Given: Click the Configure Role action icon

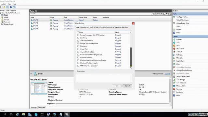Looking at the screenshot, I should click(x=174, y=17).
